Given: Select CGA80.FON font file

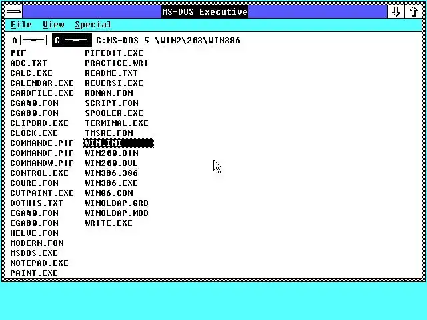Looking at the screenshot, I should [x=34, y=113].
